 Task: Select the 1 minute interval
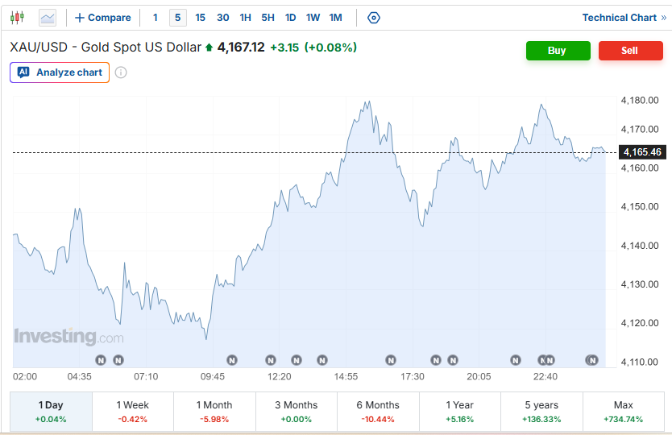click(156, 18)
